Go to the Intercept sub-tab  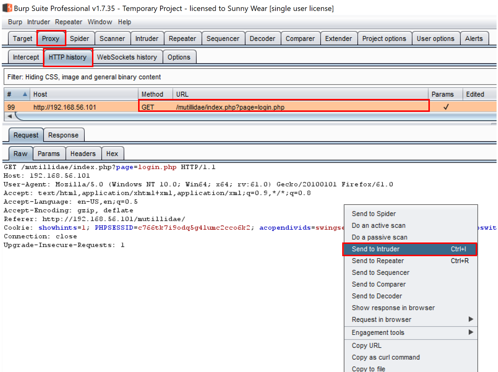26,57
